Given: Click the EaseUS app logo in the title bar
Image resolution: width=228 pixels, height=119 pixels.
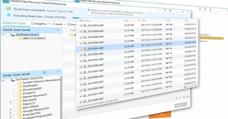Looking at the screenshot, I should 6,1.
